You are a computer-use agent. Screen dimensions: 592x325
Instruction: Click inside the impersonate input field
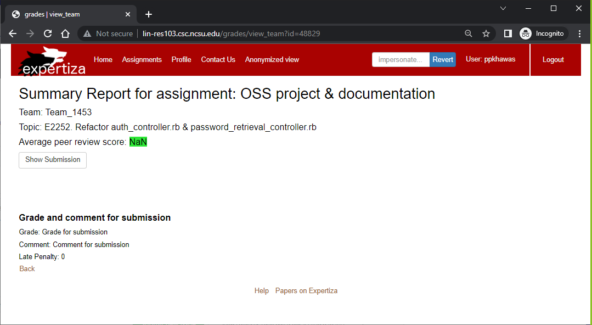(401, 59)
